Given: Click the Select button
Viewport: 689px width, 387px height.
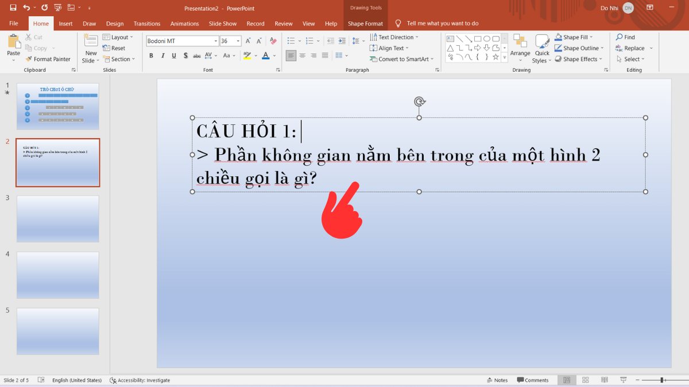Looking at the screenshot, I should (x=630, y=59).
